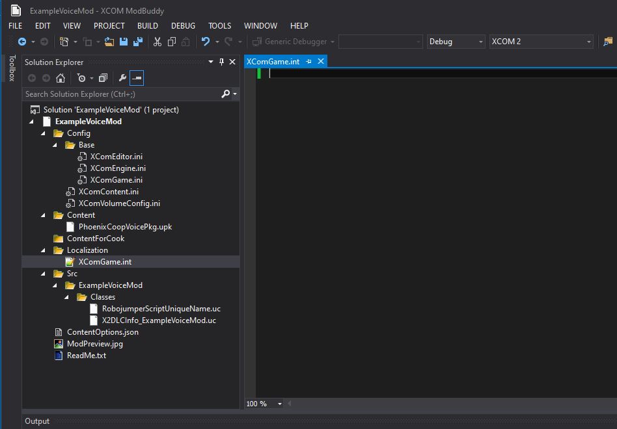The width and height of the screenshot is (617, 429).
Task: Toggle pin on XComGame.int tab
Action: [x=309, y=61]
